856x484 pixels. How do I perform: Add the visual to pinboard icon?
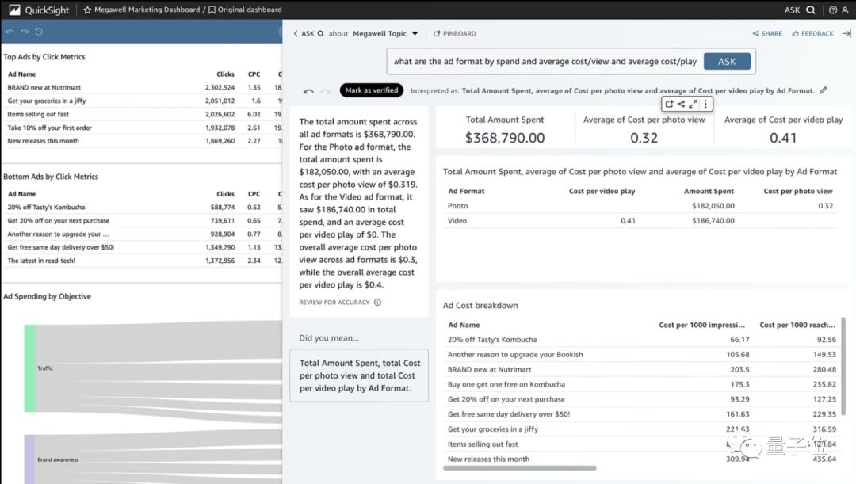coord(669,104)
